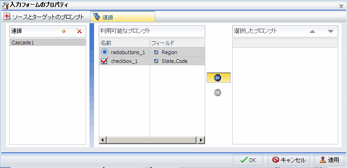348x168 pixels.
Task: Open ソースとターゲットのプロンプト tab
Action: click(x=44, y=17)
